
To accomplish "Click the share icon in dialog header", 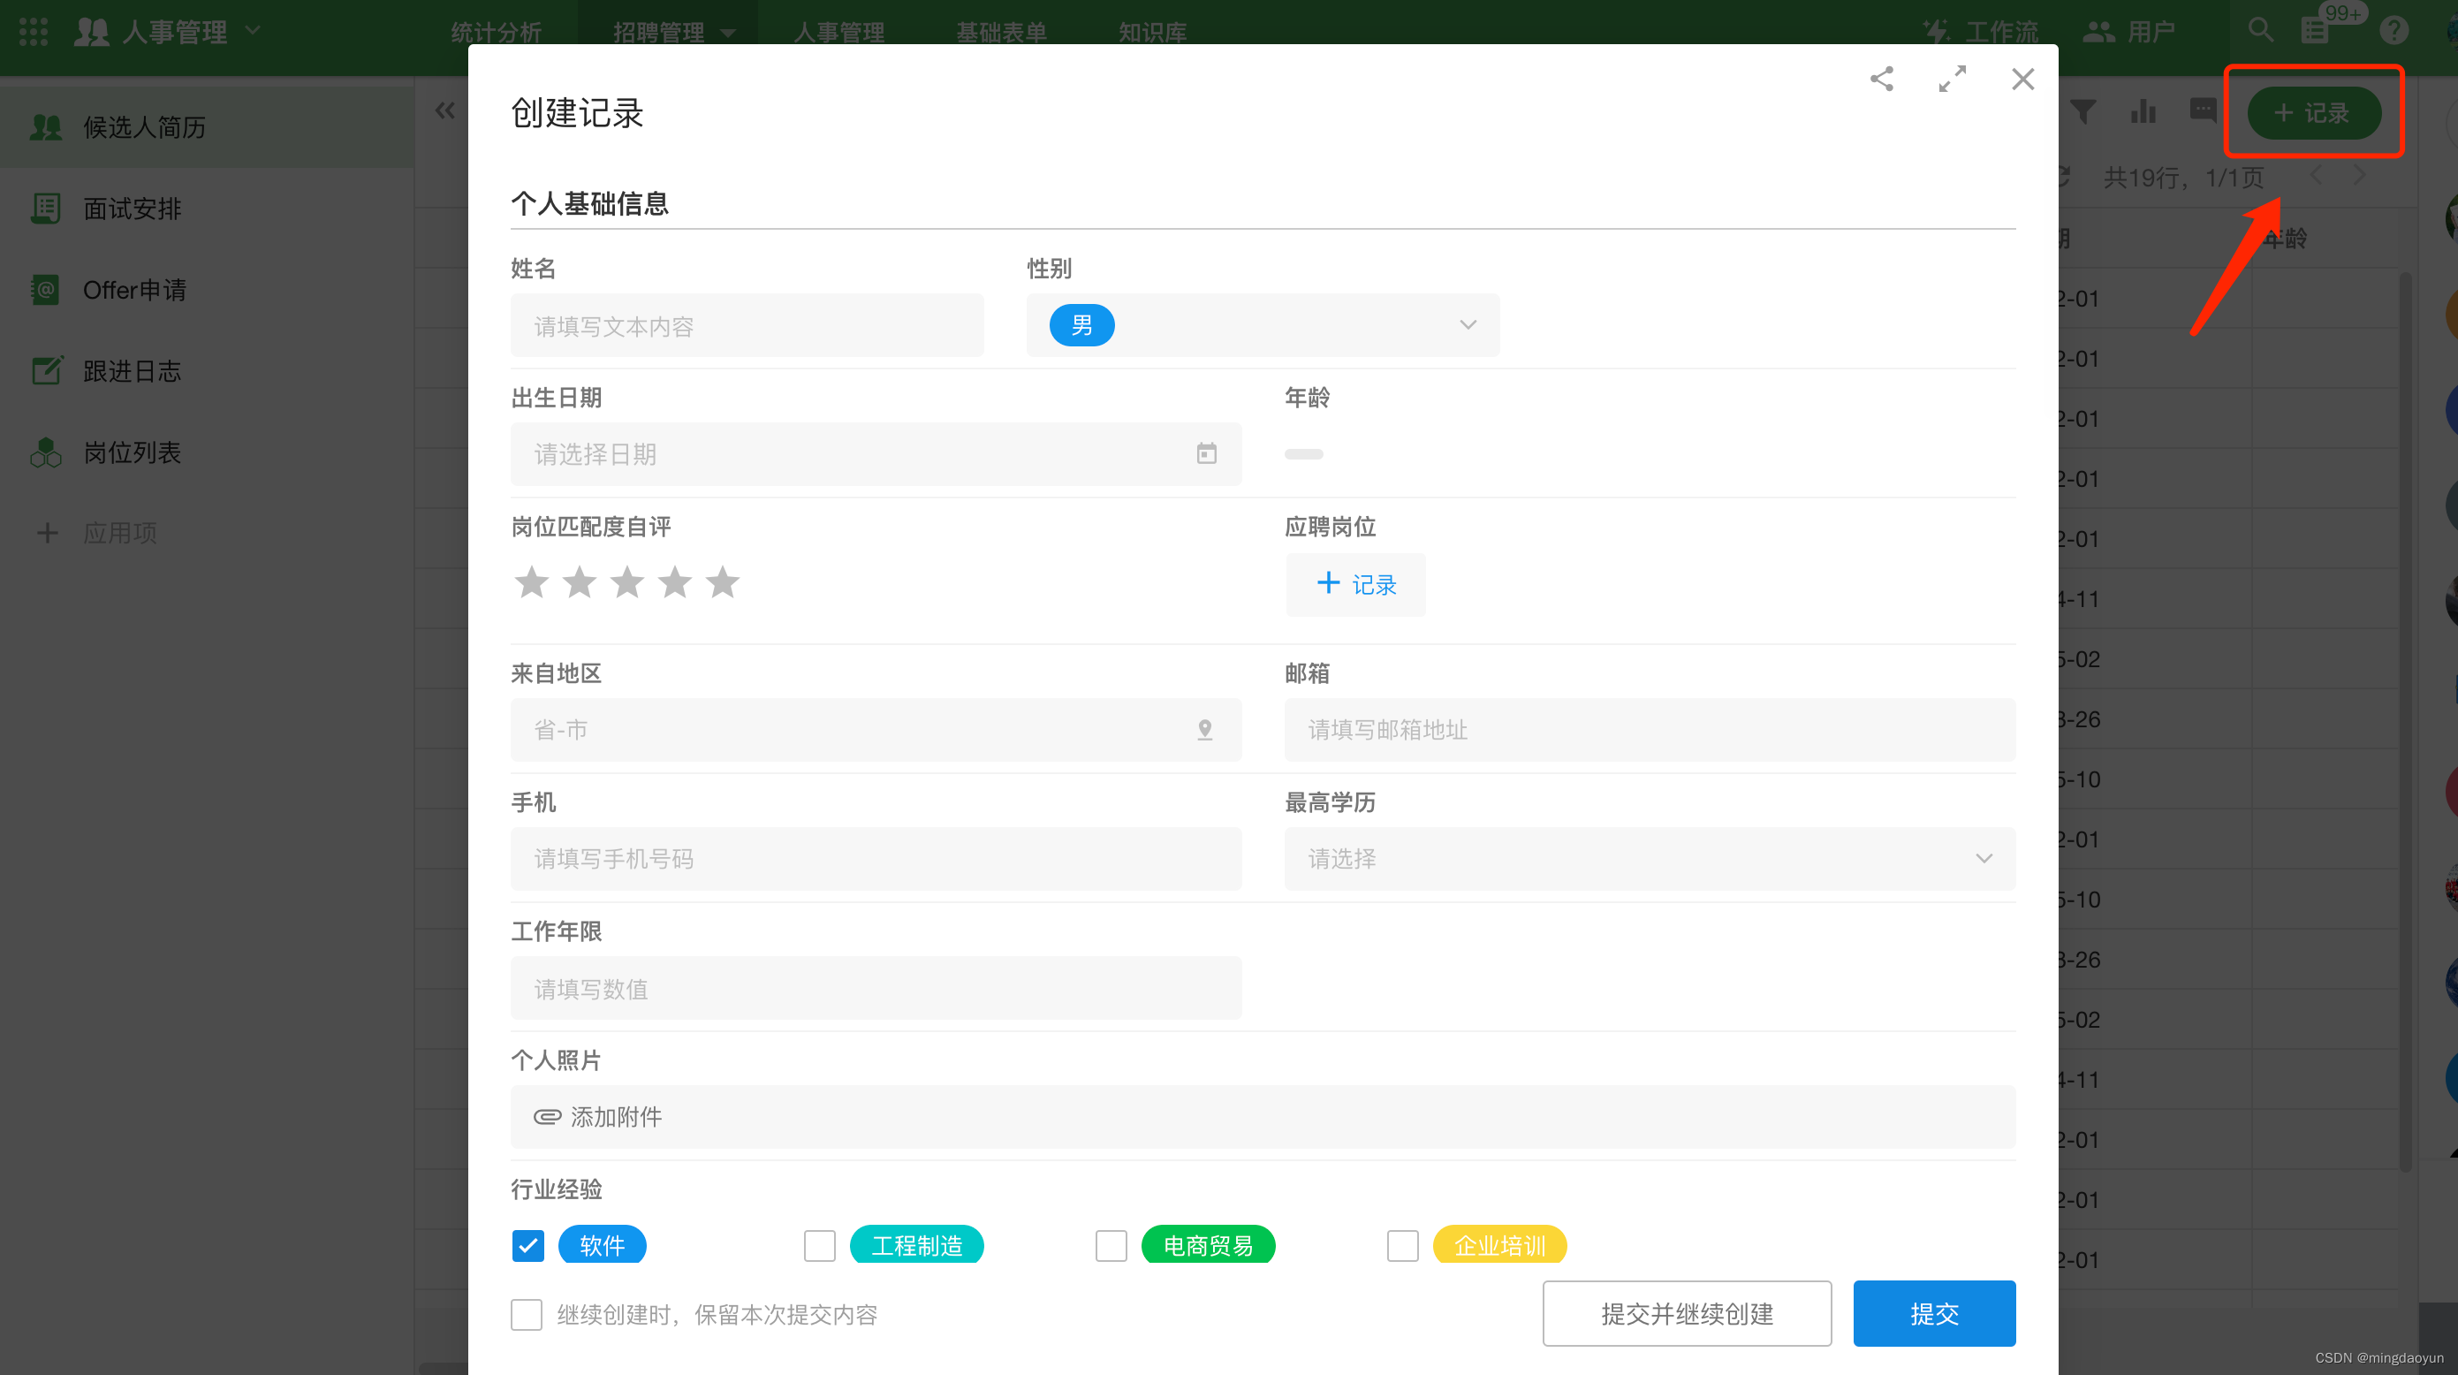I will (1881, 79).
